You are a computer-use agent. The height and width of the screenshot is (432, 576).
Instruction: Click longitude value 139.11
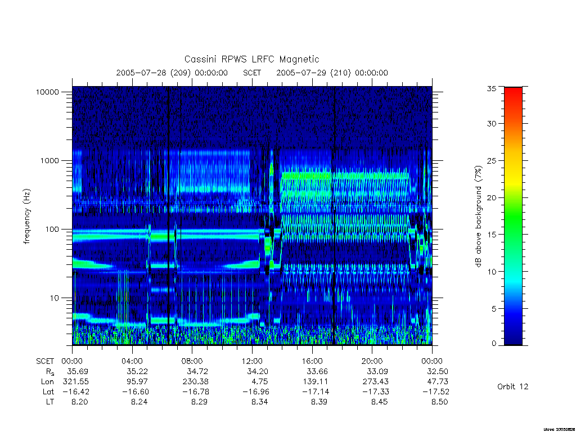click(315, 382)
